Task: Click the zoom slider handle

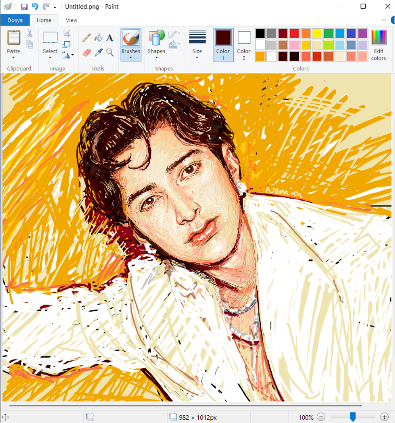Action: click(x=353, y=417)
